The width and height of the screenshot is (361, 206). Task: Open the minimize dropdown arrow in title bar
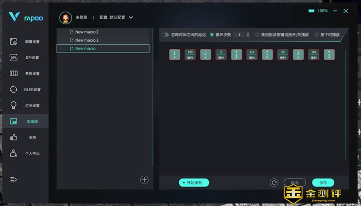pos(334,11)
